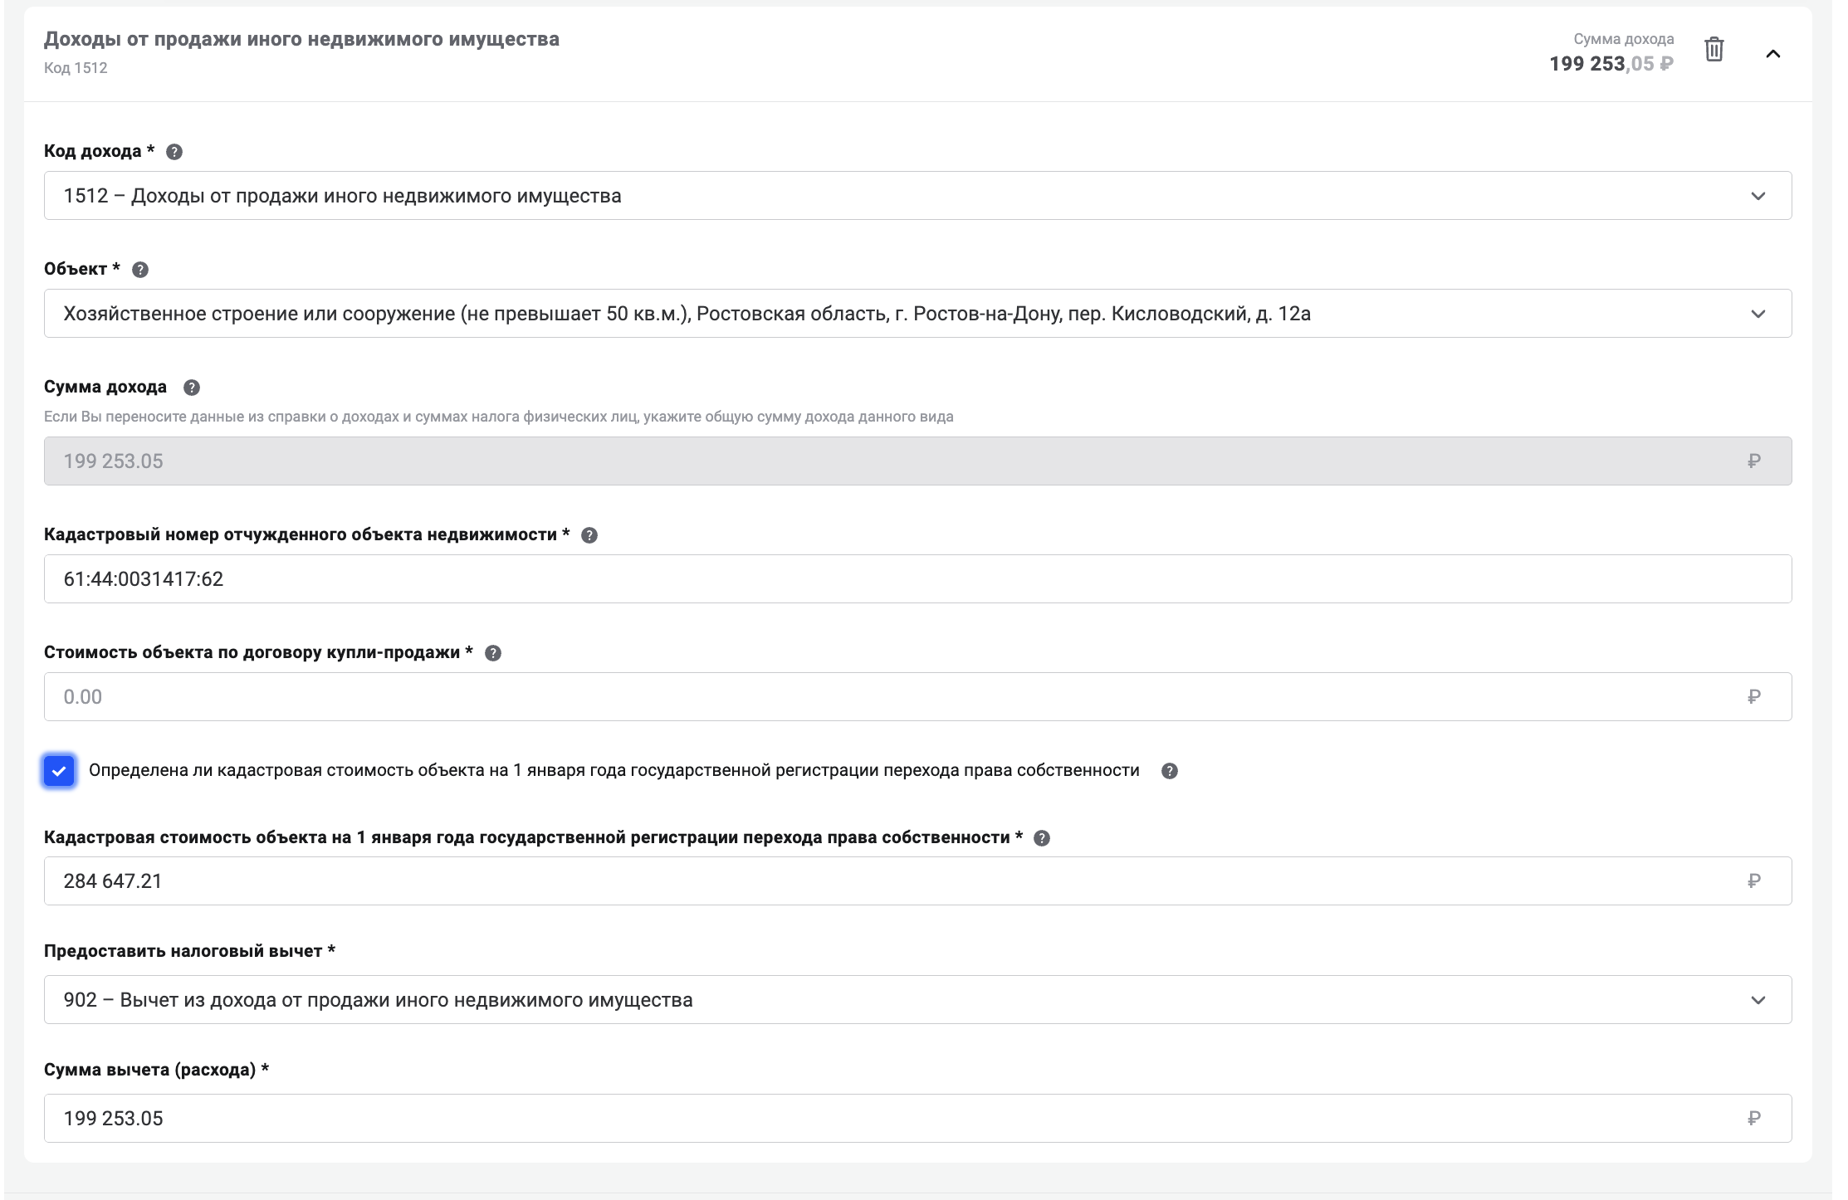Open the Объект dropdown
The height and width of the screenshot is (1200, 1848).
pos(917,314)
